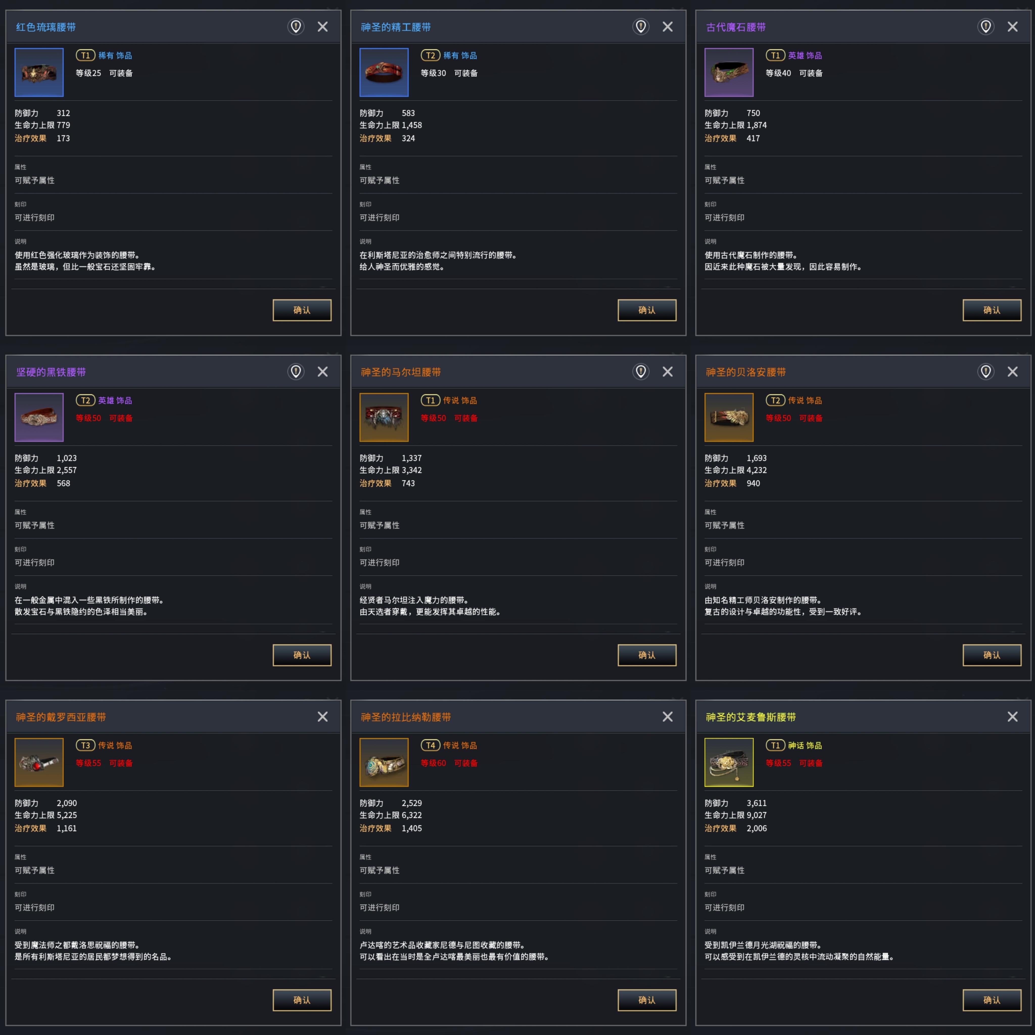Click the T2 tier badge of 坚硬的黑铁腰带

(x=85, y=400)
